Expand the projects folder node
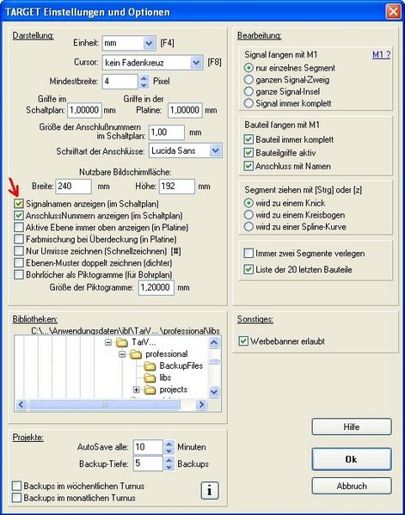 137,389
